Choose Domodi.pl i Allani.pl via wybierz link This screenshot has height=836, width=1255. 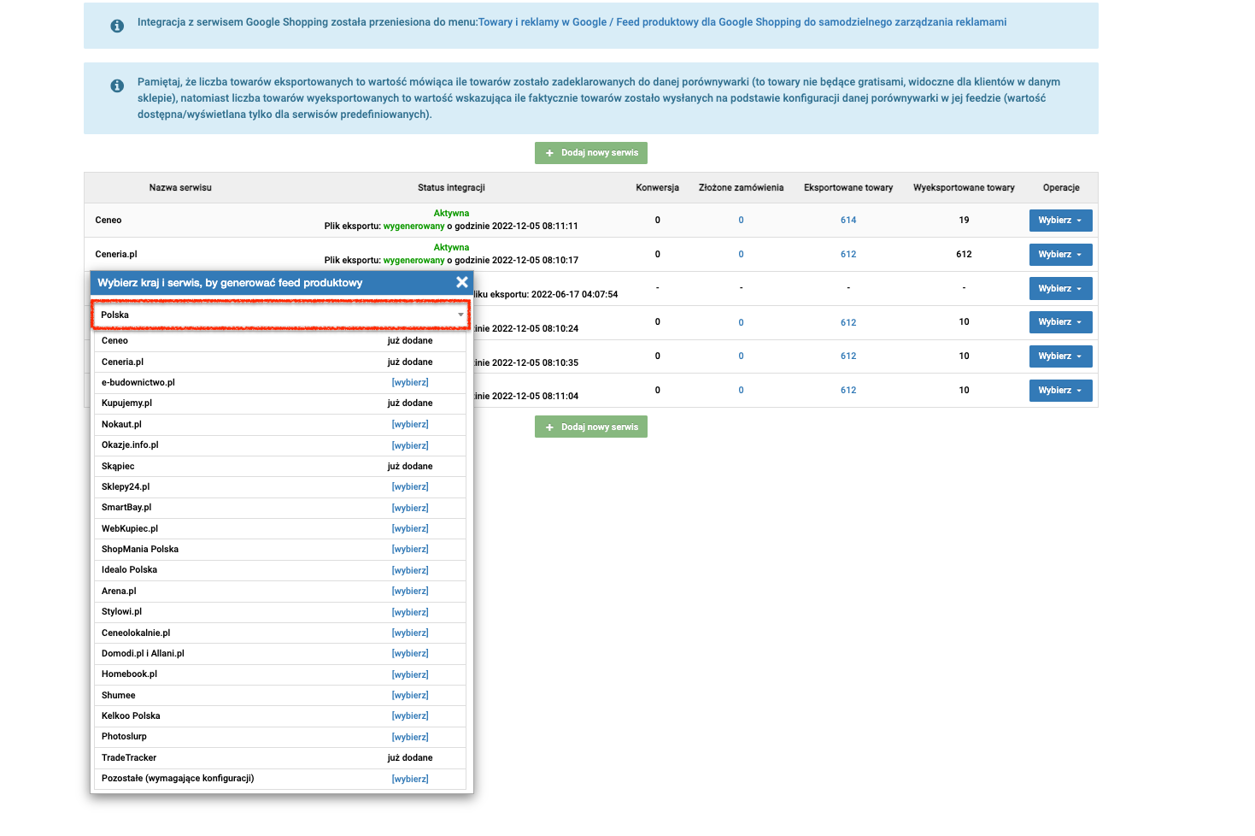[410, 653]
